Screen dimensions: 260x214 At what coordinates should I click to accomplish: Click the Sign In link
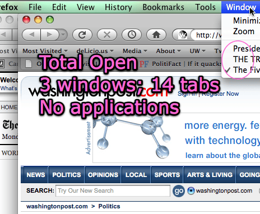click(187, 94)
